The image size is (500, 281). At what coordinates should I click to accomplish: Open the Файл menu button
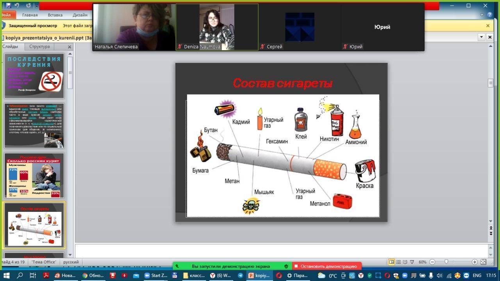[x=7, y=15]
